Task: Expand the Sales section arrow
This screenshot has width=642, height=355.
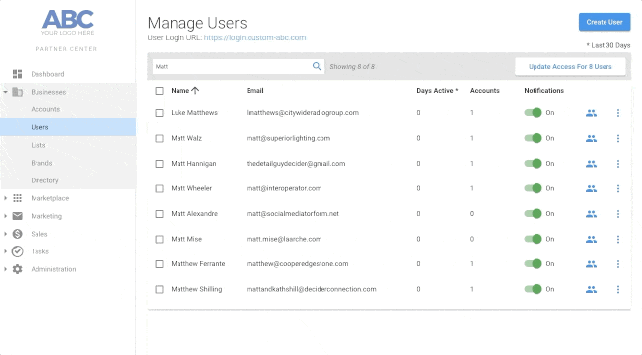Action: coord(5,234)
